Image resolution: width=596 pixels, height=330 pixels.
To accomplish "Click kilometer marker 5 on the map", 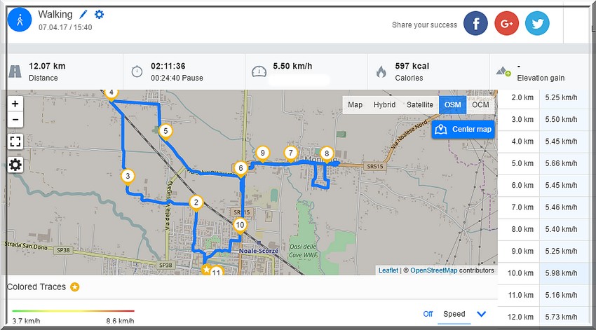I will coord(165,130).
